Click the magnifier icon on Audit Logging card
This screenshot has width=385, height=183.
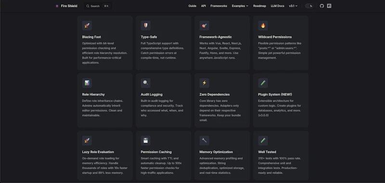click(x=146, y=83)
